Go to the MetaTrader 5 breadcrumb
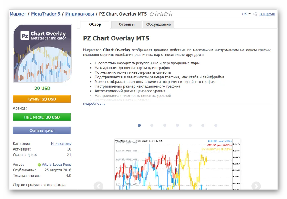The image size is (287, 199). (45, 14)
